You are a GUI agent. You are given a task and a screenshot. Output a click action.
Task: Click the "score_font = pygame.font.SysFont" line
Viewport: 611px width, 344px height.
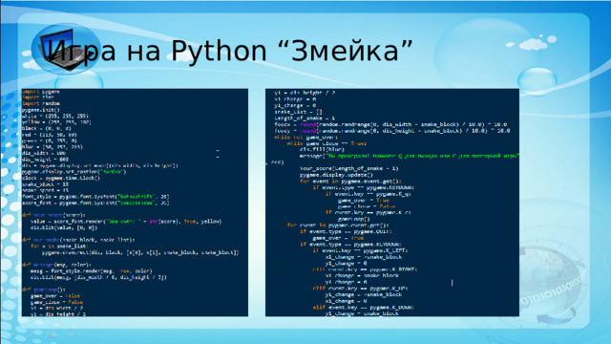(x=95, y=203)
